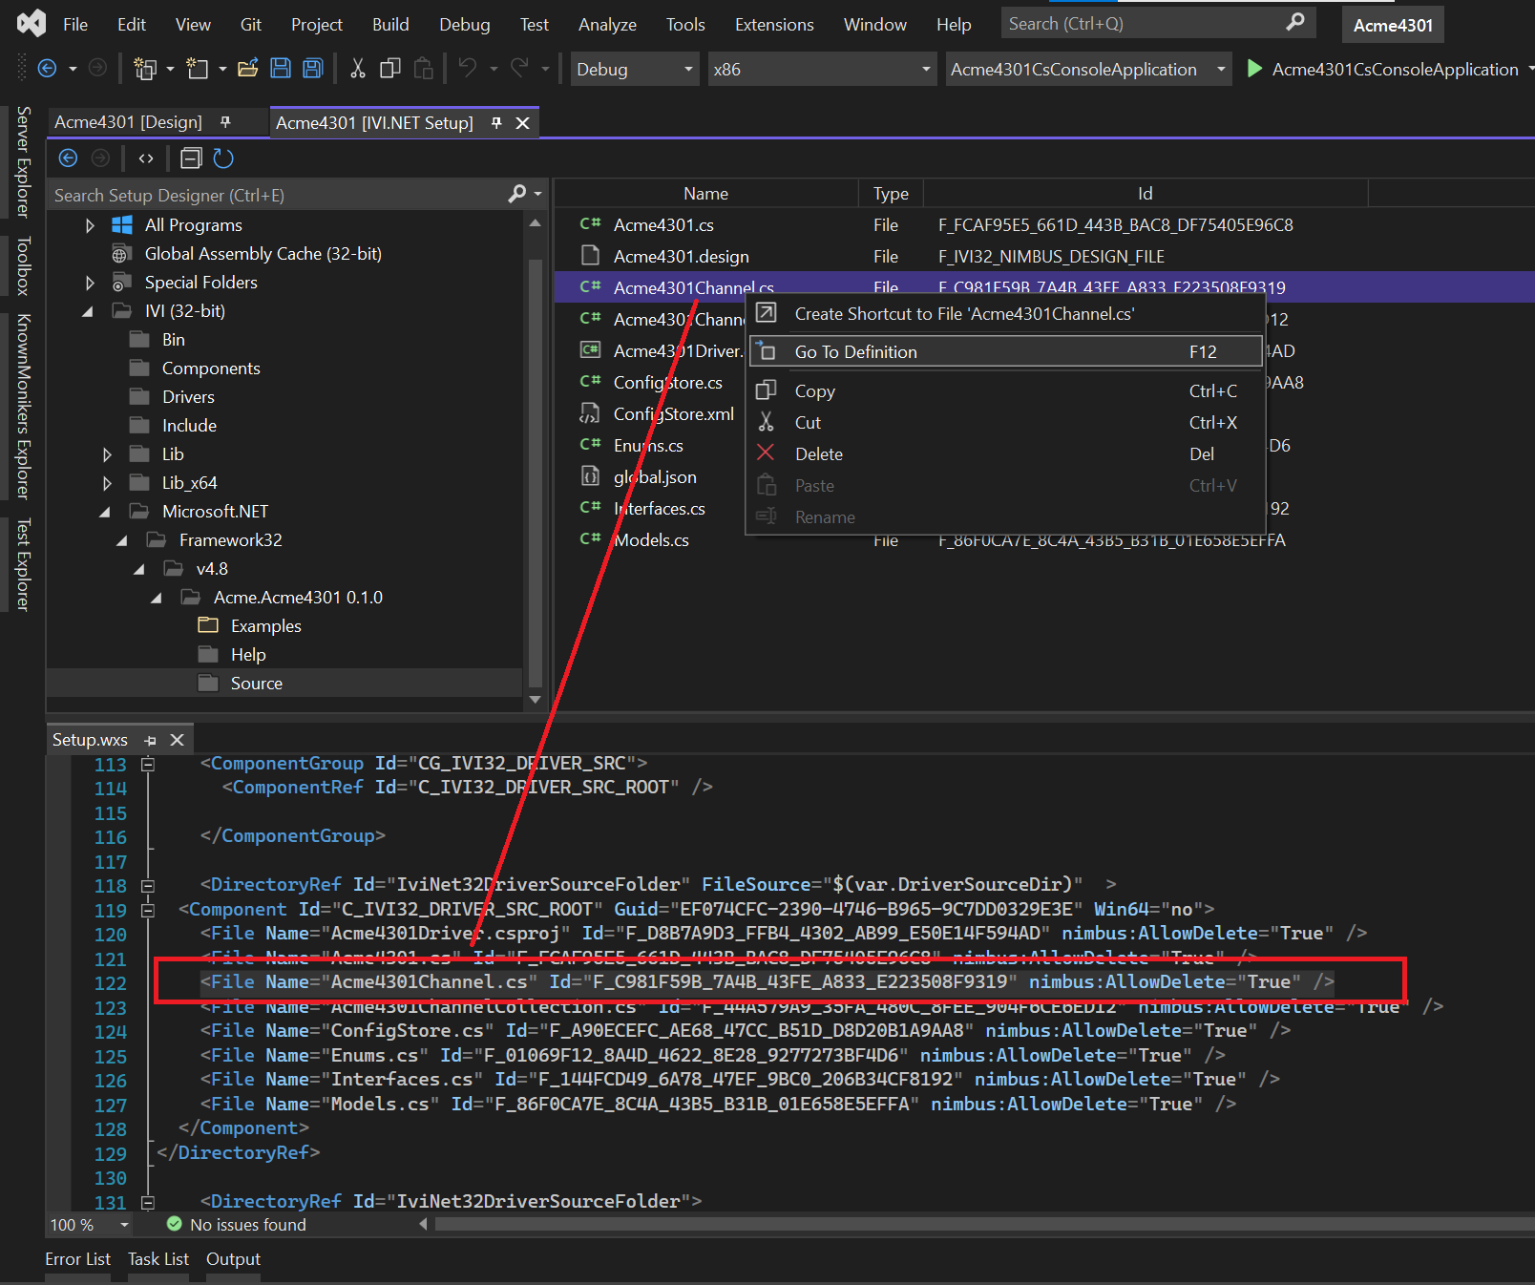Open the Git menu
Image resolution: width=1535 pixels, height=1285 pixels.
click(250, 24)
